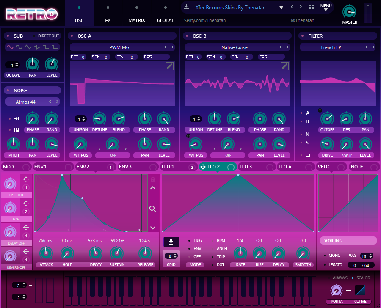Enable filter routing for N
This screenshot has width=381, height=308.
coord(301,134)
